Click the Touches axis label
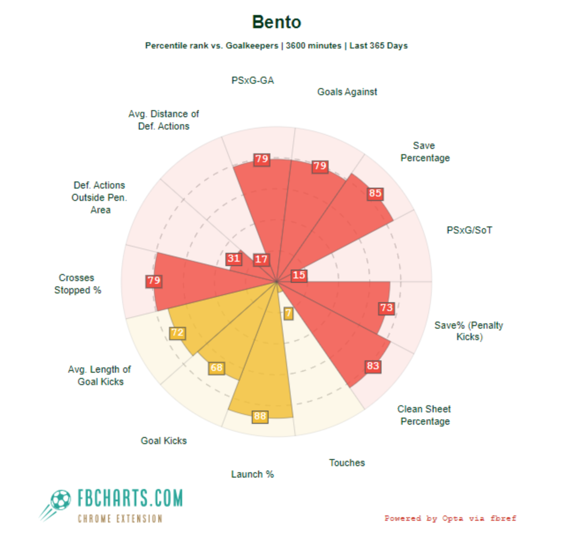The image size is (584, 541). tap(347, 463)
